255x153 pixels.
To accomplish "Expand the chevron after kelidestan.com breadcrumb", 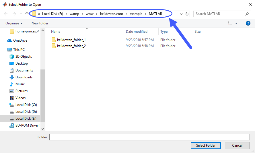I will (x=126, y=14).
